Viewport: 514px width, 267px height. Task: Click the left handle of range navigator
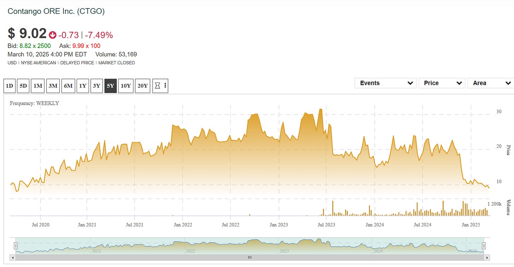coord(16,246)
